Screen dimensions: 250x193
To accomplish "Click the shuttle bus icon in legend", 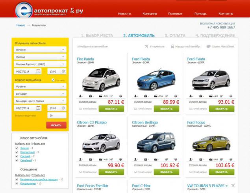I will coord(172,46).
